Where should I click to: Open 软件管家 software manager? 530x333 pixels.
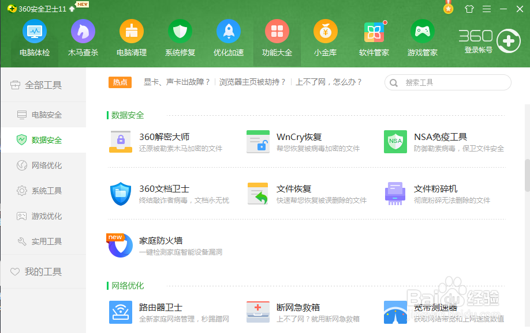pos(374,39)
